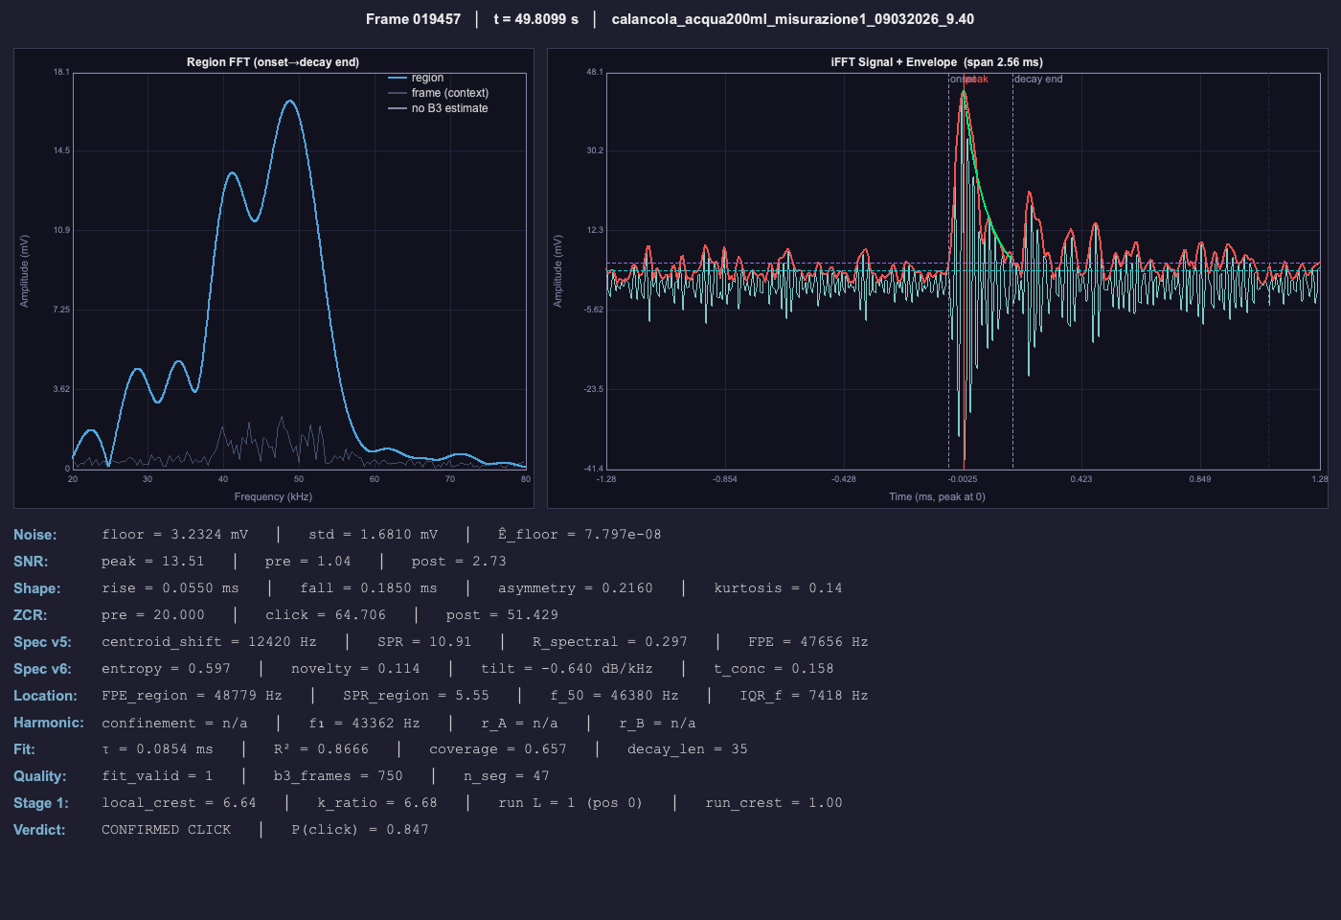Click the 'region' legend entry

416,78
